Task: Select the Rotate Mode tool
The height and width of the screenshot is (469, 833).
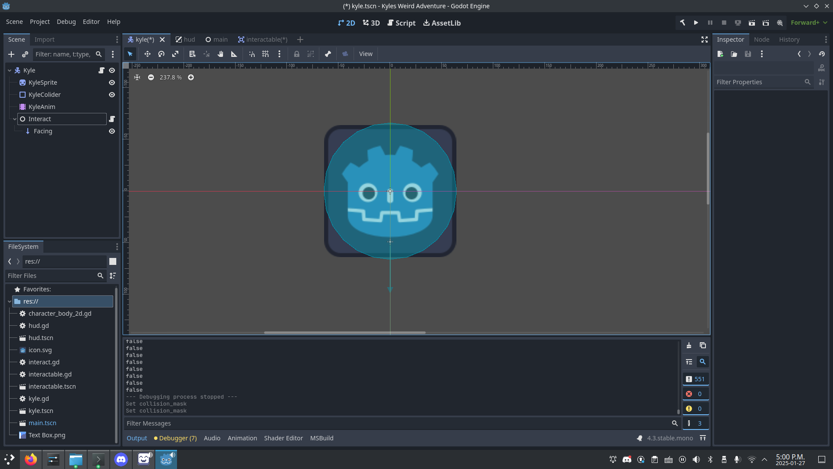Action: pyautogui.click(x=161, y=54)
